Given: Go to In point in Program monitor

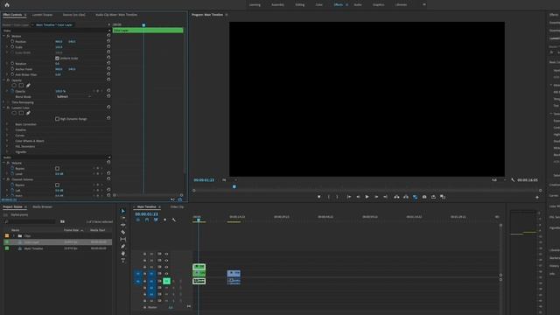Looking at the screenshot, I should point(349,197).
